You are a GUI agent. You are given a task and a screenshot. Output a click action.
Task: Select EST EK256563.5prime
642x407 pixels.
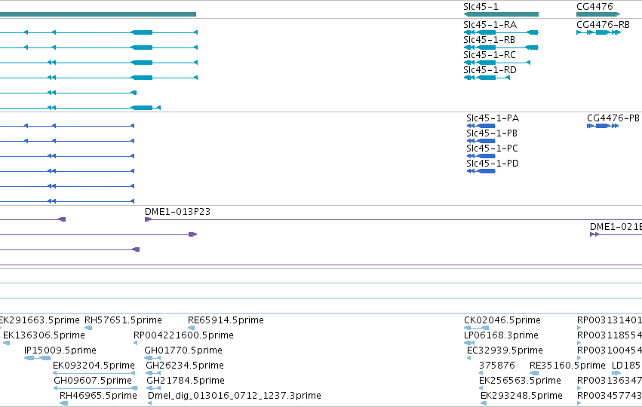[520, 381]
